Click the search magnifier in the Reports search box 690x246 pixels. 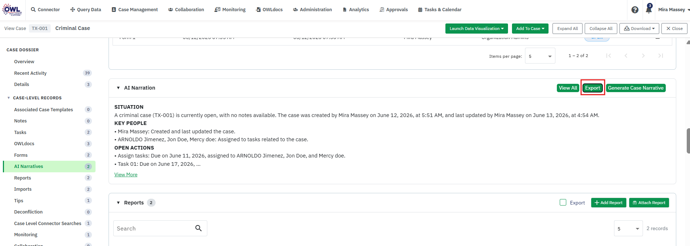[x=198, y=228]
